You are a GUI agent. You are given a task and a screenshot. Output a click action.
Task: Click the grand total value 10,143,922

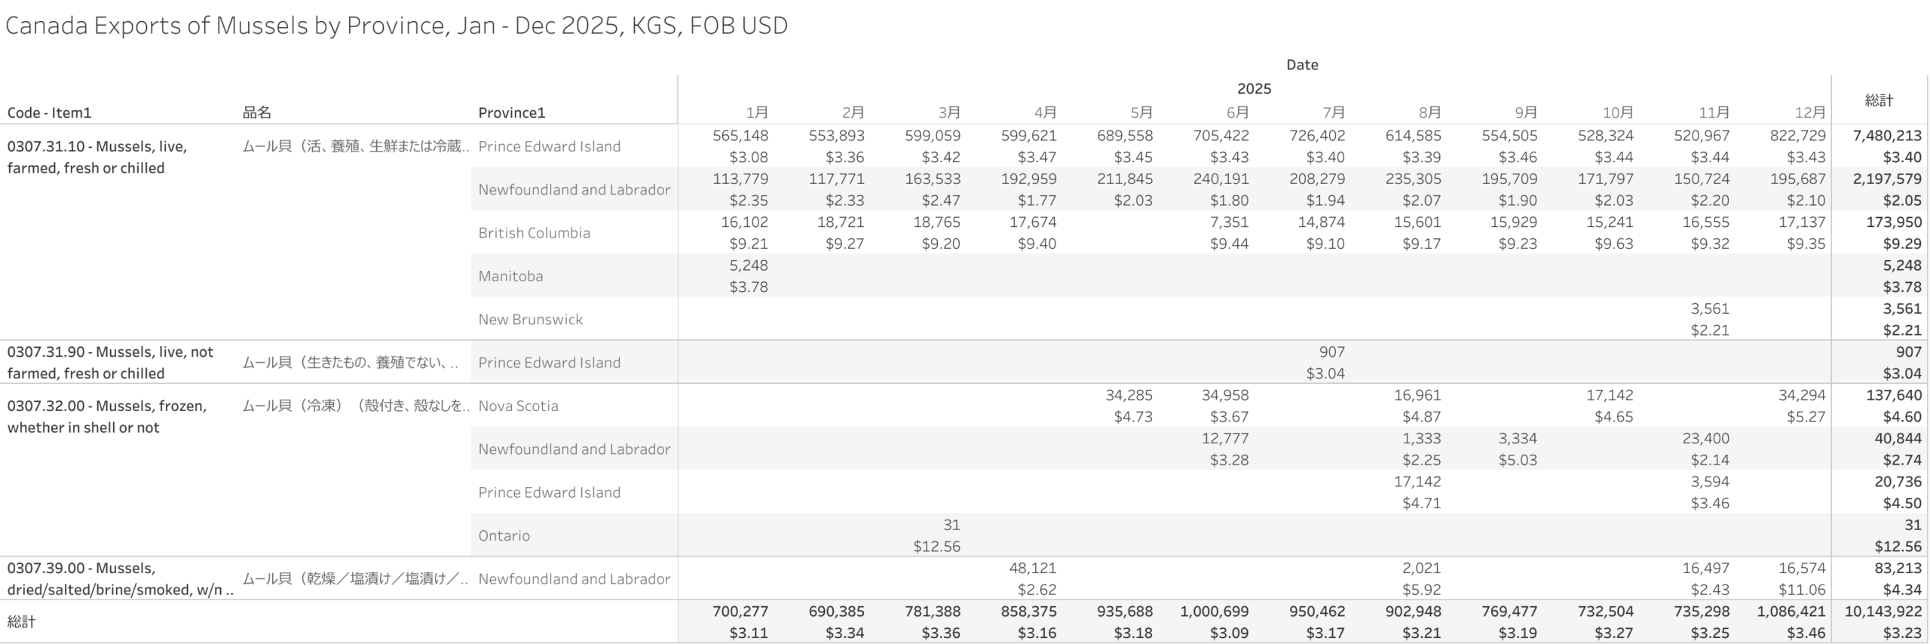(x=1883, y=612)
